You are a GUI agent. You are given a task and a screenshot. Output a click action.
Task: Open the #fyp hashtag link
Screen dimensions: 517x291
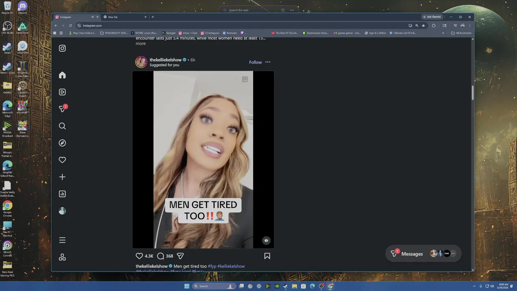pyautogui.click(x=212, y=266)
